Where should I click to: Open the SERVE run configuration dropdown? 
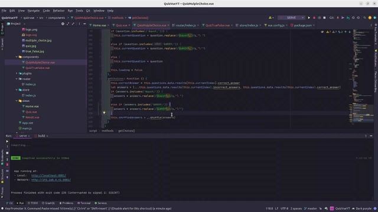(291, 18)
